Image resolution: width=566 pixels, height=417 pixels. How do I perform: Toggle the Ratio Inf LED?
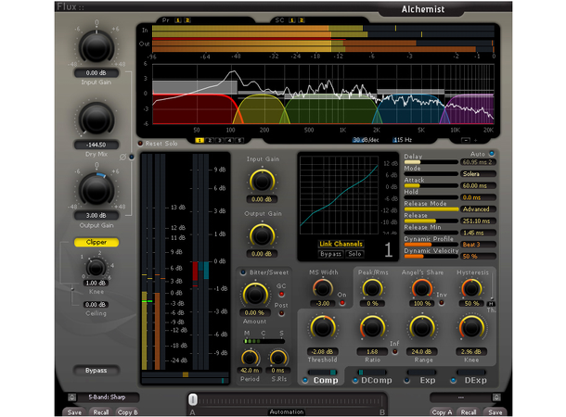coord(395,351)
